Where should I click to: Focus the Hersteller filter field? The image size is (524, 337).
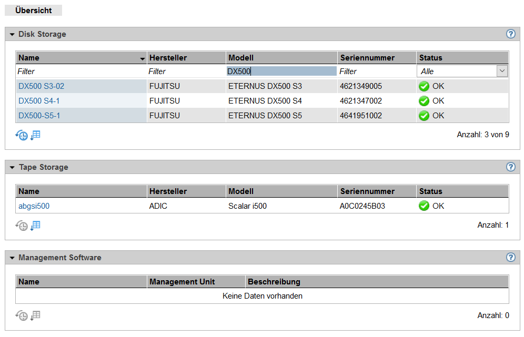186,71
